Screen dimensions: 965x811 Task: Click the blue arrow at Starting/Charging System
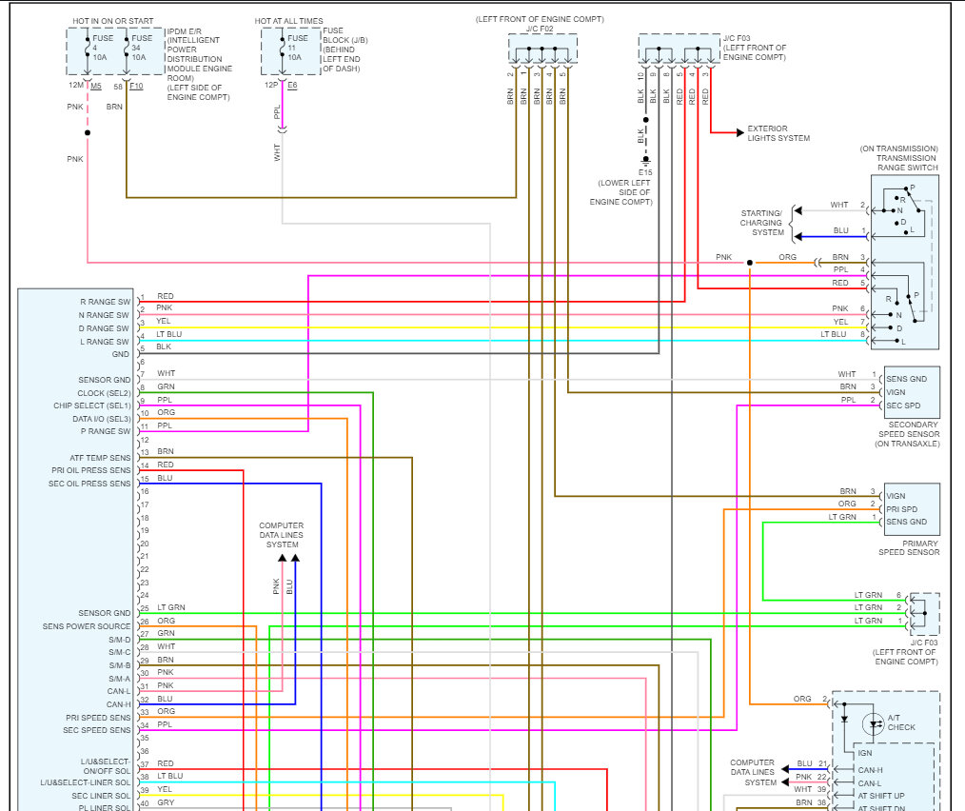798,236
